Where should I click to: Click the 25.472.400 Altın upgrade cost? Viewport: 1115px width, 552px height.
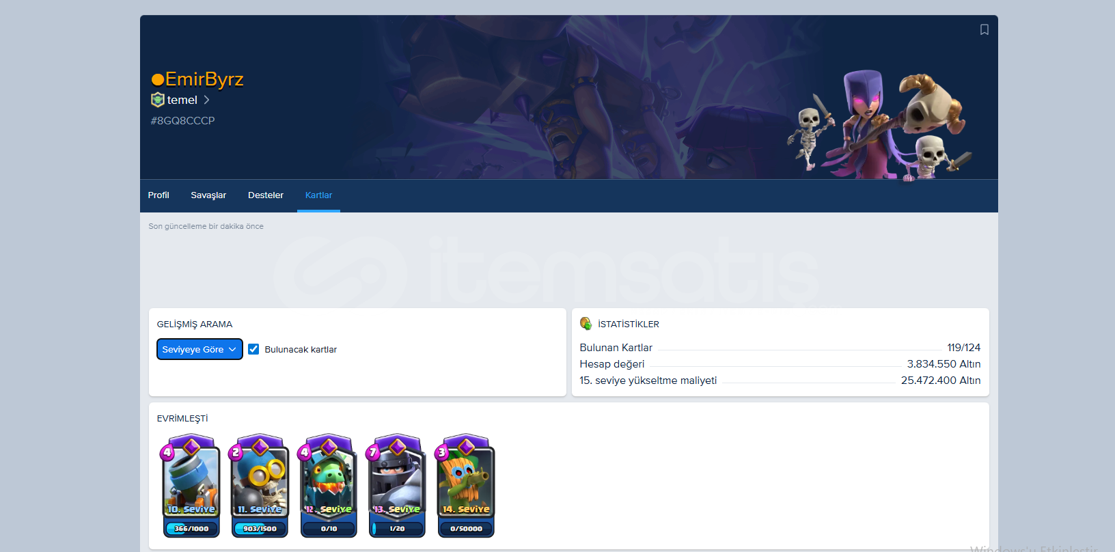pos(941,381)
